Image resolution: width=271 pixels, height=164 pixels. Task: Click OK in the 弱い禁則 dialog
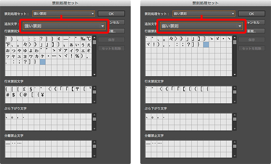[252, 14]
